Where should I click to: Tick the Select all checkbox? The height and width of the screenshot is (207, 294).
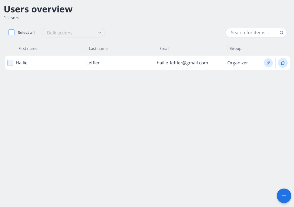click(11, 32)
